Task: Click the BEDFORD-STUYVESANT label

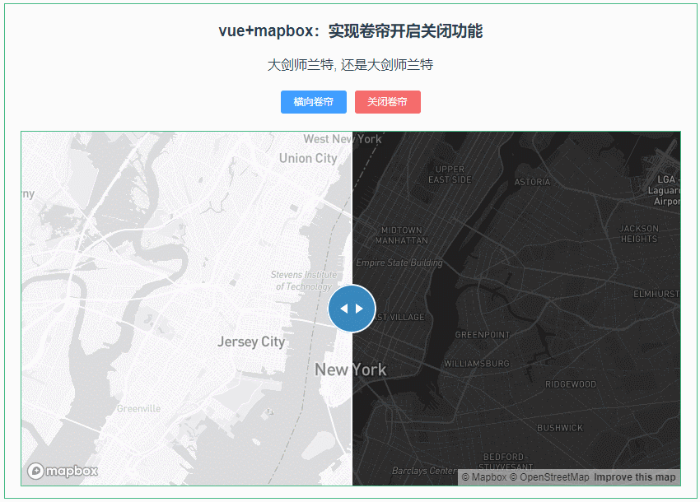Action: point(506,462)
